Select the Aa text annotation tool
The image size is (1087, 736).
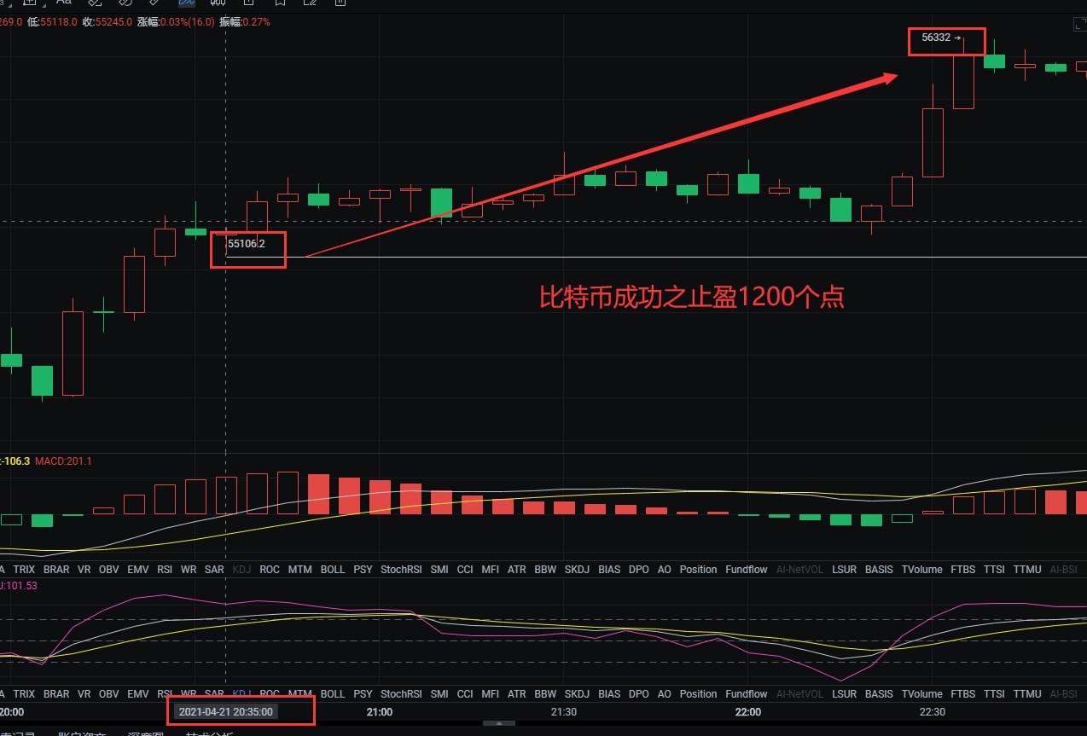tap(64, 4)
